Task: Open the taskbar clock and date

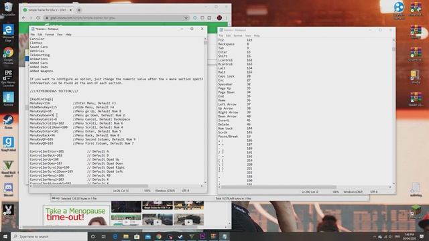Action: pyautogui.click(x=410, y=236)
